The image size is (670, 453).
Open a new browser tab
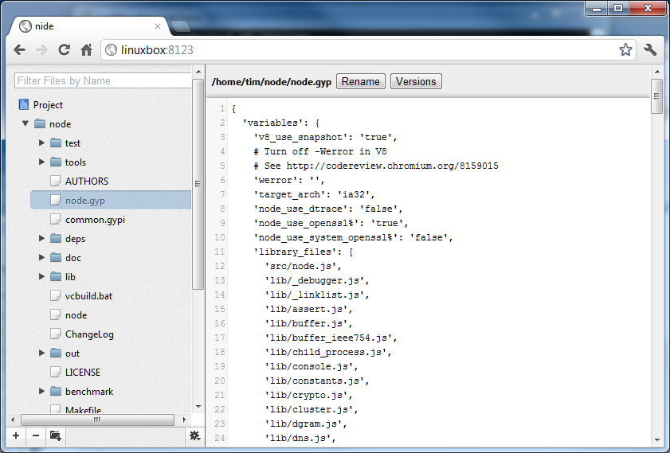[x=180, y=26]
